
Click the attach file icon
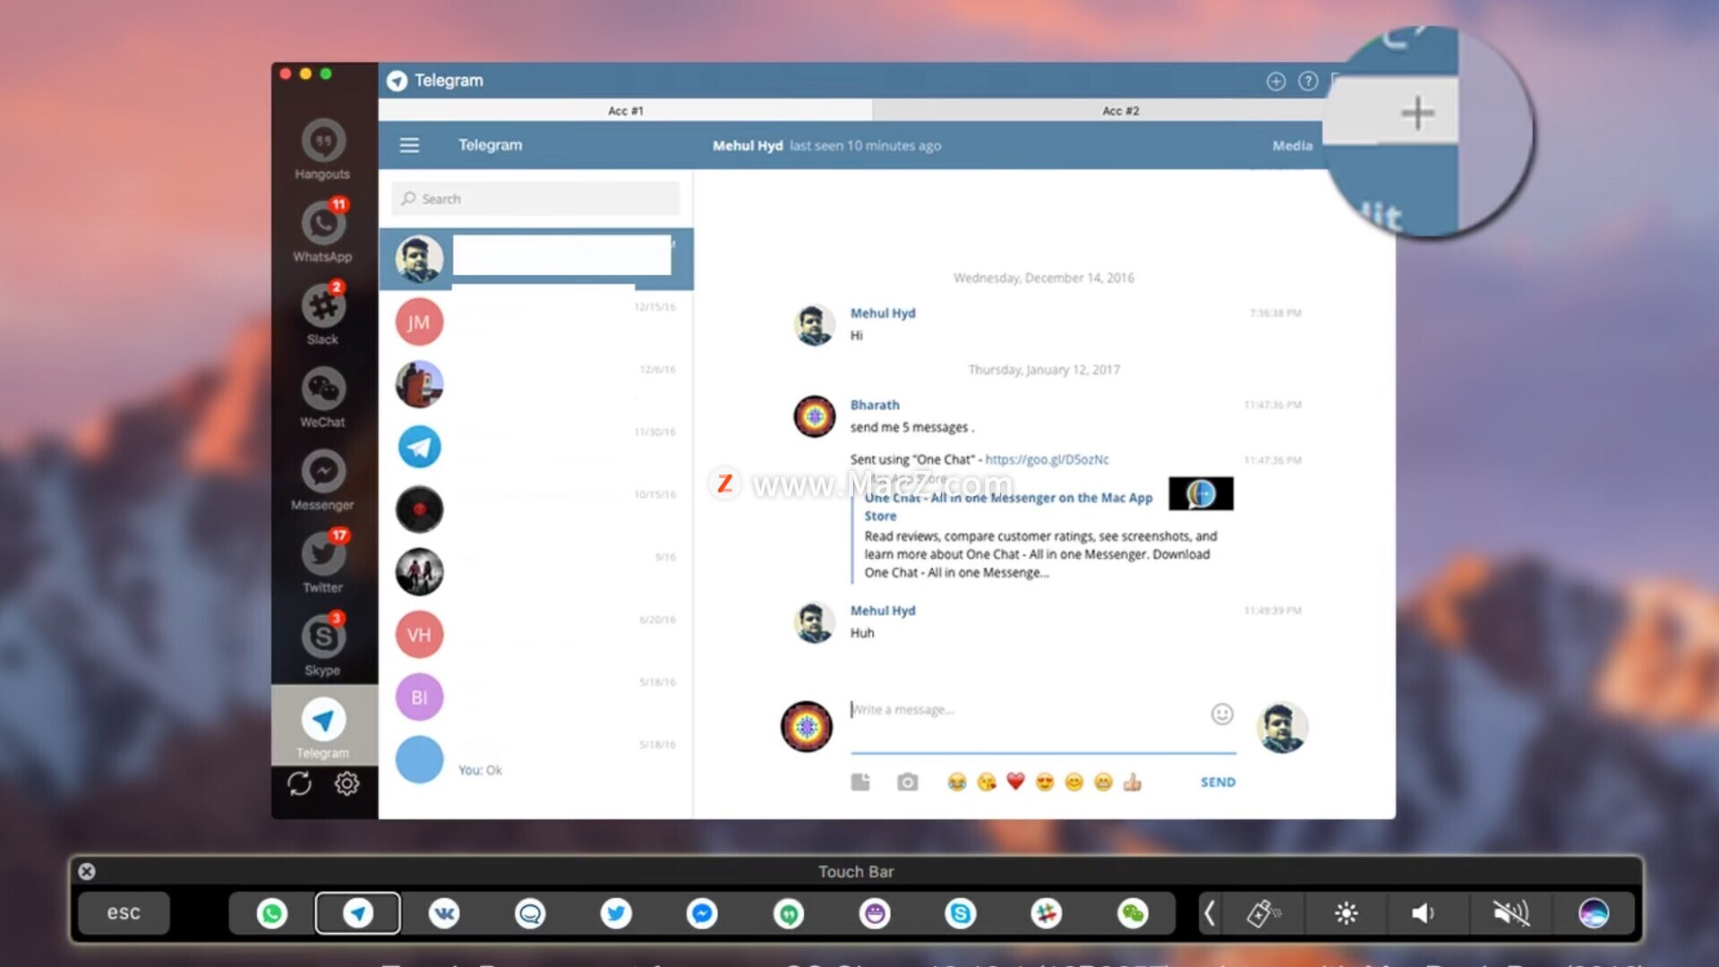click(860, 783)
